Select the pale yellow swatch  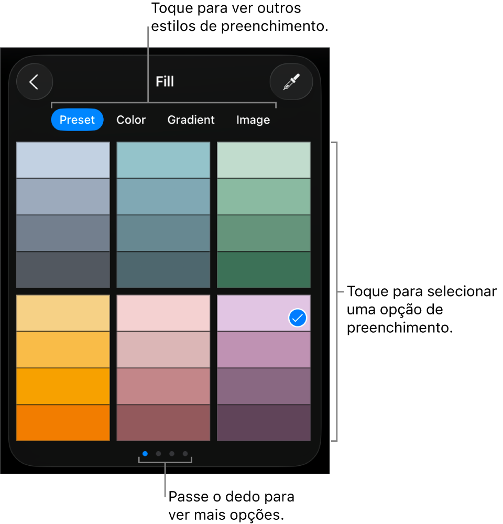[x=63, y=313]
